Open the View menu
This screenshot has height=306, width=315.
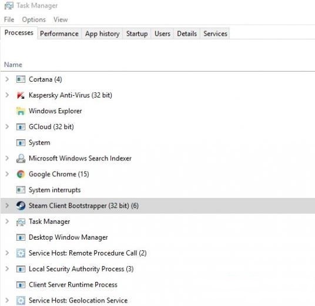[61, 20]
